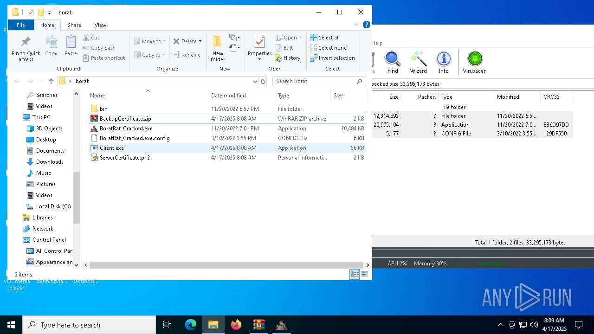Select BoratRat_Cracked.exe file
The height and width of the screenshot is (334, 594).
pyautogui.click(x=226, y=128)
